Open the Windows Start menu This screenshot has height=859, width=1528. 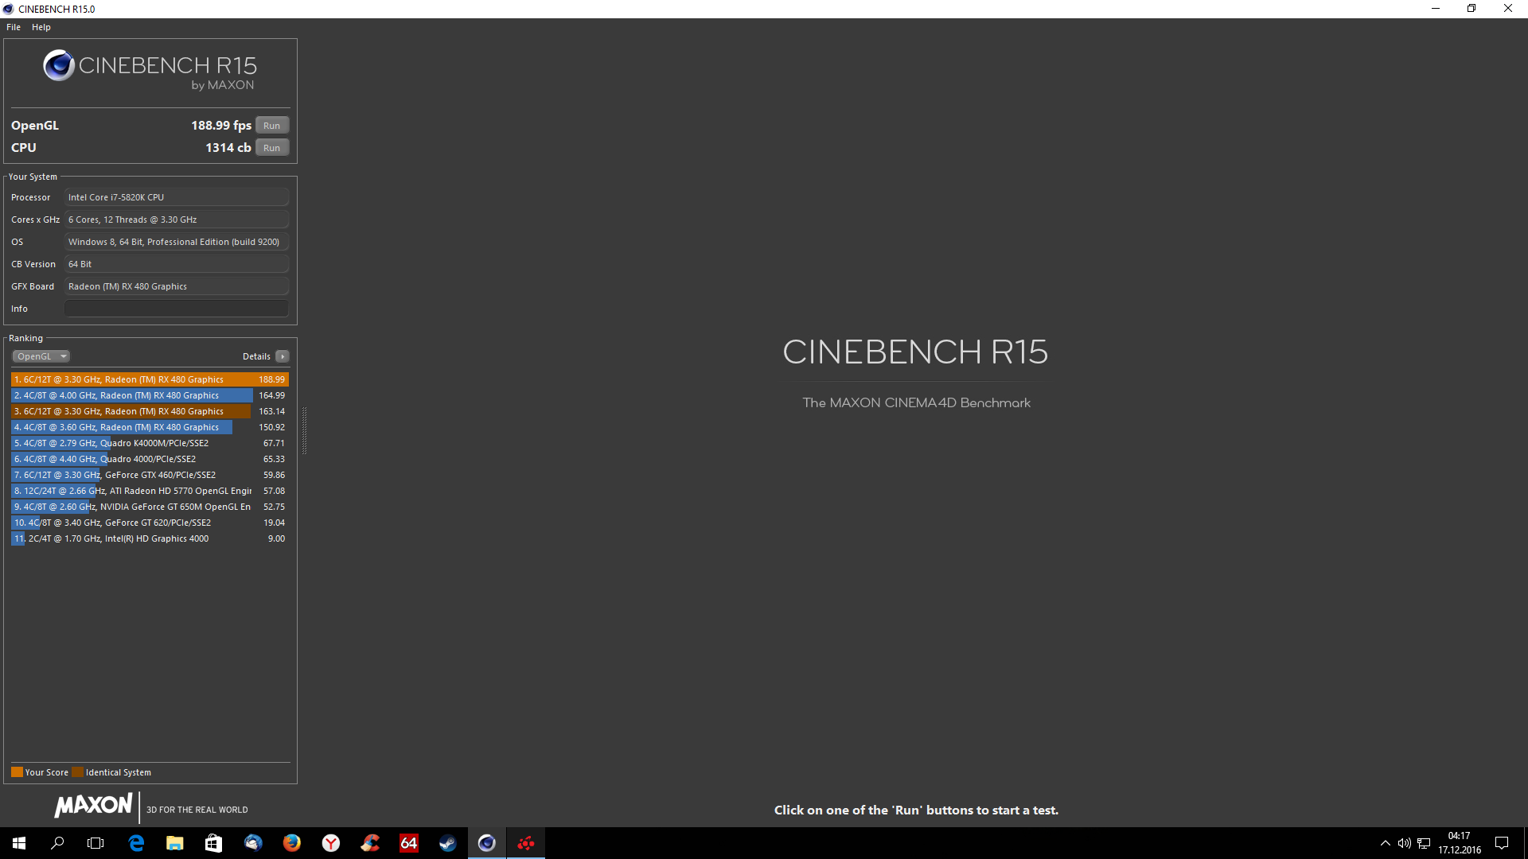point(19,843)
